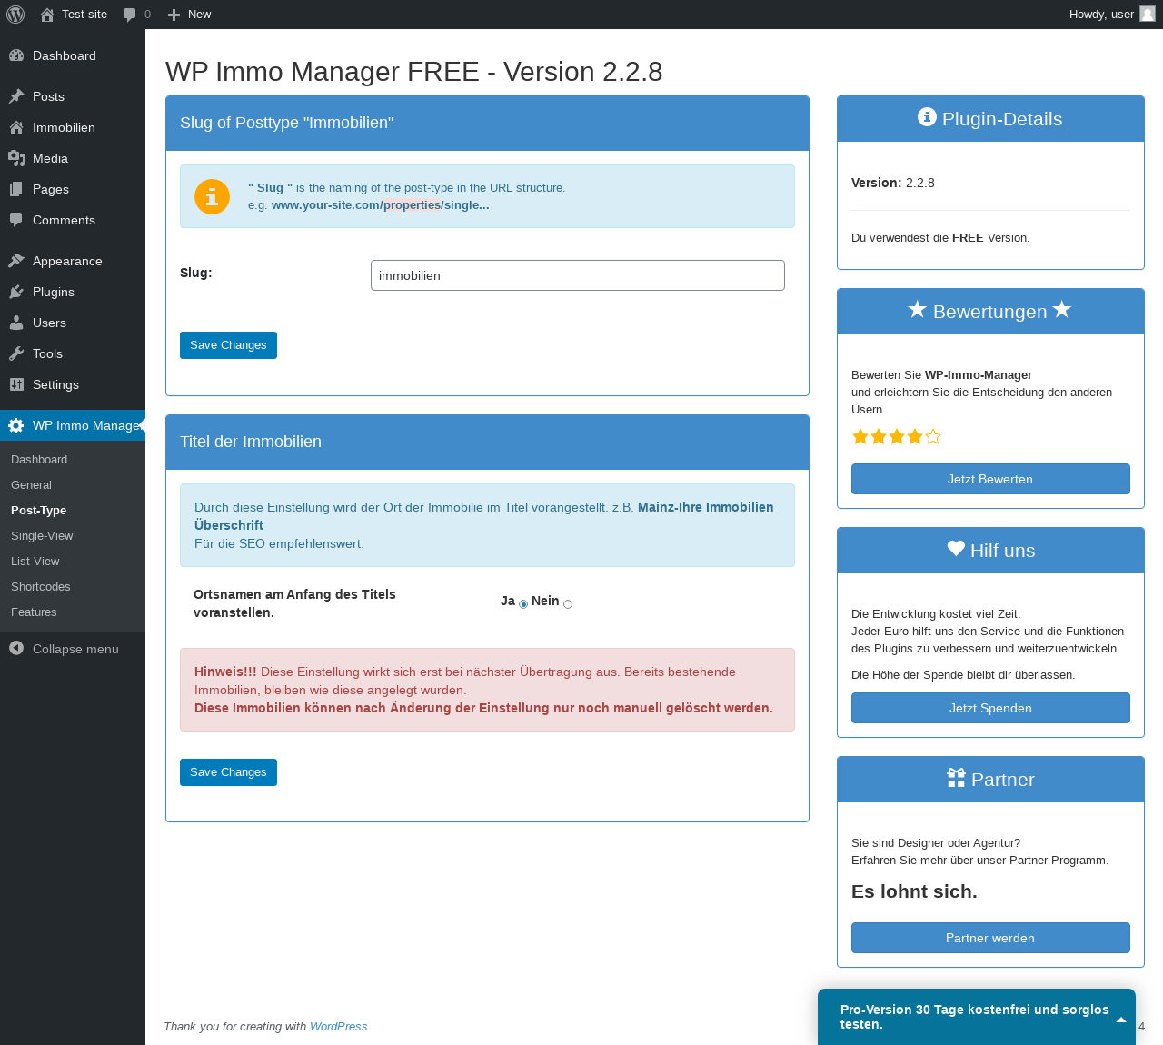Expand the Pro-Version banner arrow
Screen dimensions: 1163x1045
pos(1121,1020)
